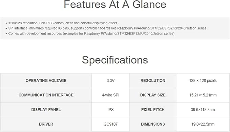This screenshot has height=132, width=230.
Task: Select the DRIVER label cell
Action: point(46,124)
